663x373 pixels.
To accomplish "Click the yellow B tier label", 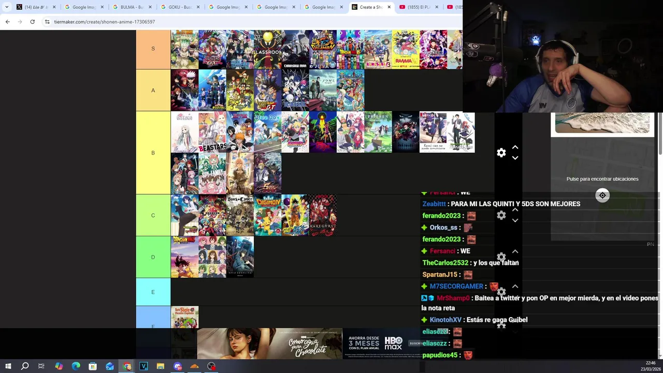I will [153, 153].
